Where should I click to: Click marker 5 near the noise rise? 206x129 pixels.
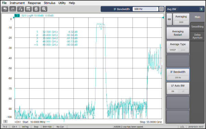click(146, 107)
